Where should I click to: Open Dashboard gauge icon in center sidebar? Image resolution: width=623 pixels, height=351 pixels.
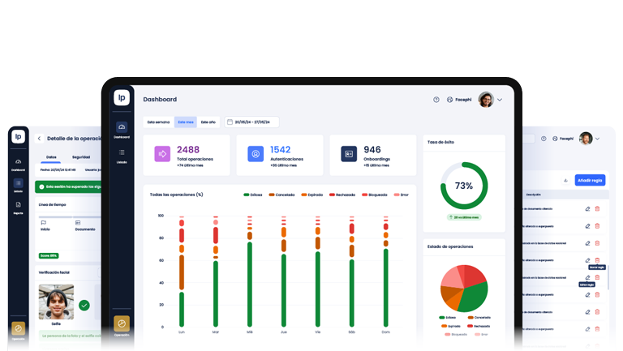pyautogui.click(x=122, y=127)
